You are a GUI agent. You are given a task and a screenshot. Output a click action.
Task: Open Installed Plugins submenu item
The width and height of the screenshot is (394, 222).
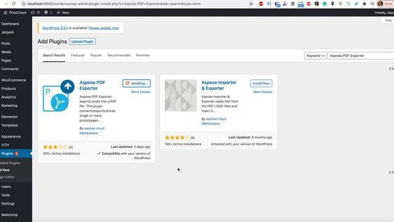pos(10,163)
